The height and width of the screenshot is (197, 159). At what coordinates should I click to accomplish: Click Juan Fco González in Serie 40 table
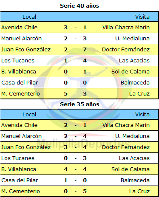(x=26, y=50)
